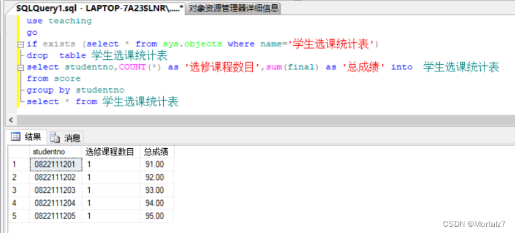Click the studentno column header
The height and width of the screenshot is (233, 515).
coord(56,152)
